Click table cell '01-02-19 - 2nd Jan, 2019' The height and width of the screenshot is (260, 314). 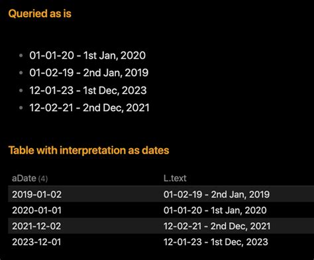[x=217, y=195]
